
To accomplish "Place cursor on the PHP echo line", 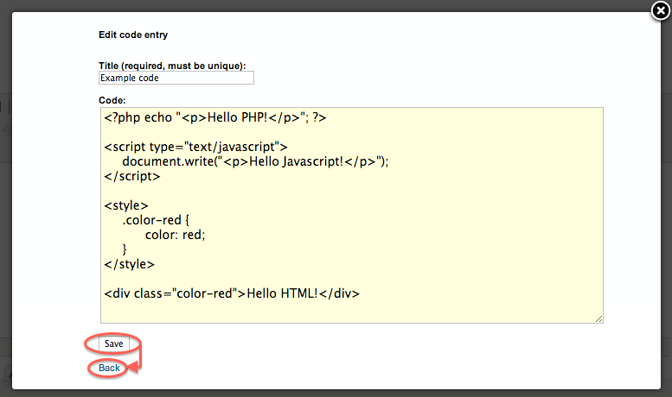I will pyautogui.click(x=214, y=117).
